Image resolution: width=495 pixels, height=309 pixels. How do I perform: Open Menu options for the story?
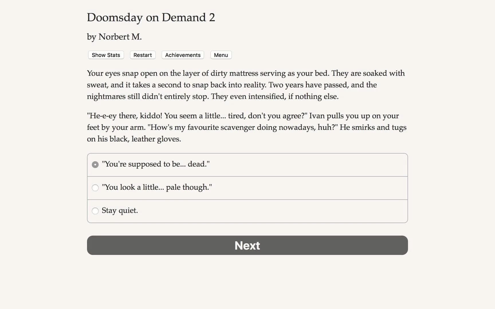(x=221, y=55)
